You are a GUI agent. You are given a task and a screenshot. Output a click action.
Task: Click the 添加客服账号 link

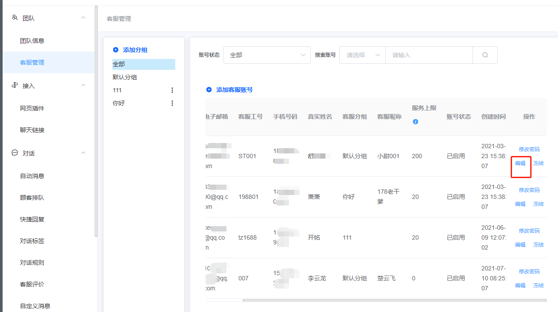234,90
